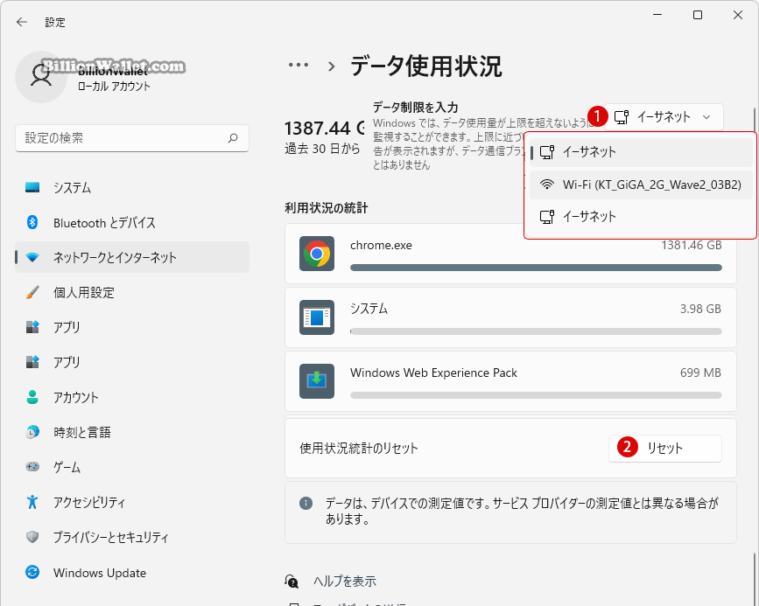Click the データ制限を入力 heading
This screenshot has height=606, width=759.
pos(415,107)
